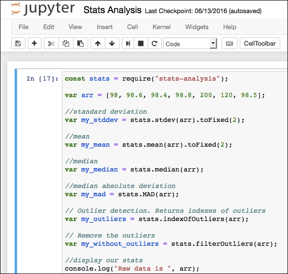
Task: Click the CellToolbar button
Action: click(260, 43)
